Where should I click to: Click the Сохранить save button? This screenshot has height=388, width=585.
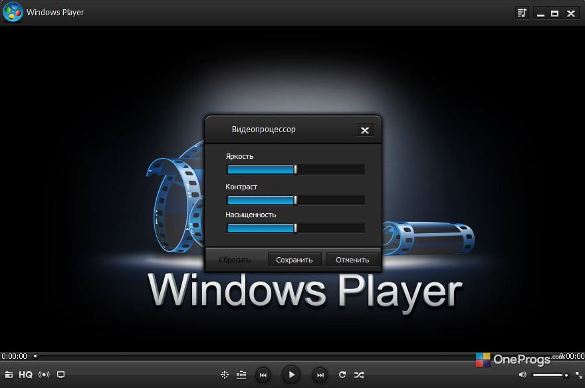[294, 260]
